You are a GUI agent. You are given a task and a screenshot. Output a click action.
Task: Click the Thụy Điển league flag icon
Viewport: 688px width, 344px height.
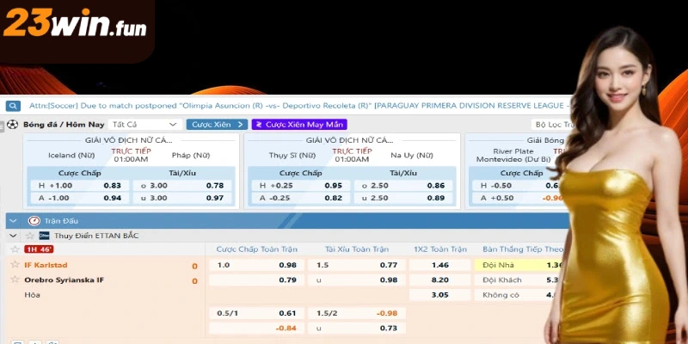tap(44, 236)
